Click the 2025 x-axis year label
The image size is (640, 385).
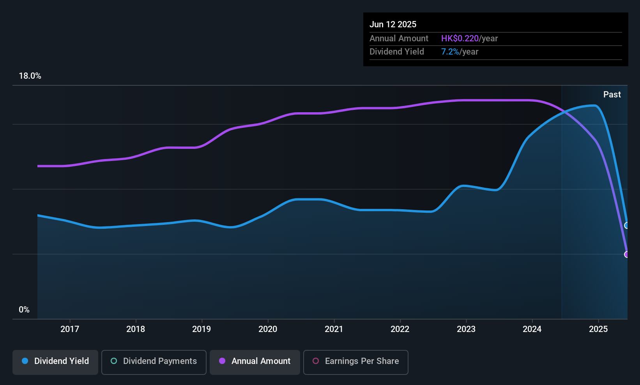(x=598, y=329)
